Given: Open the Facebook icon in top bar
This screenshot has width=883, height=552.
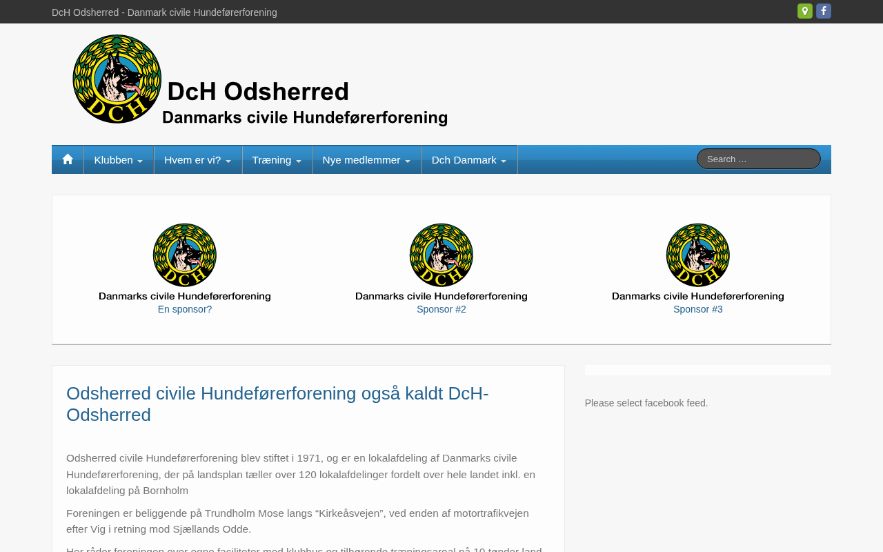Looking at the screenshot, I should (x=824, y=11).
